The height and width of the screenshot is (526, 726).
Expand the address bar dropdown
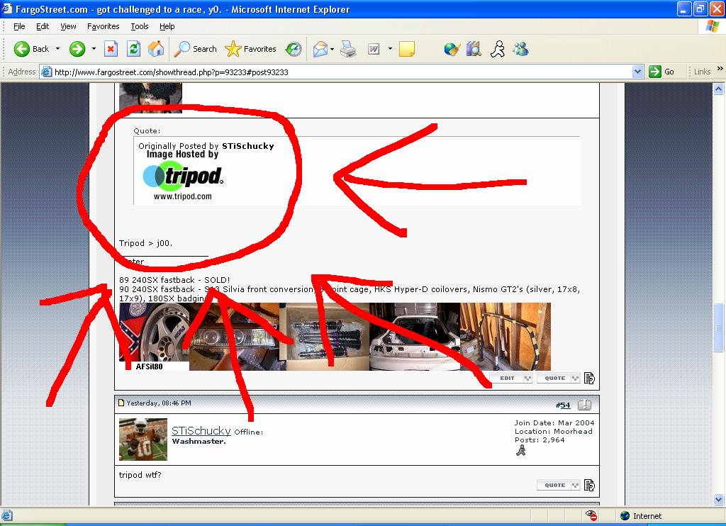point(637,72)
